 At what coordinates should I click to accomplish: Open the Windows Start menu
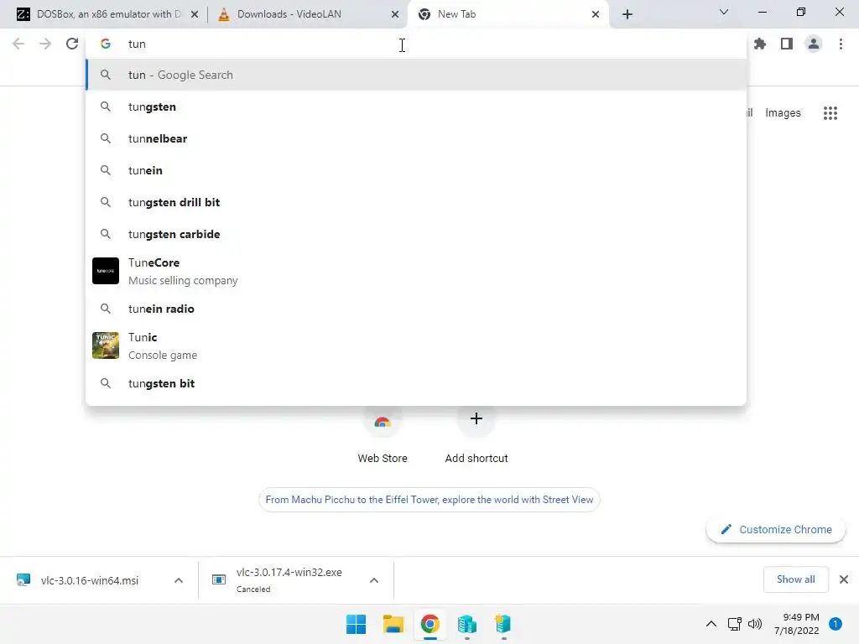[x=356, y=624]
